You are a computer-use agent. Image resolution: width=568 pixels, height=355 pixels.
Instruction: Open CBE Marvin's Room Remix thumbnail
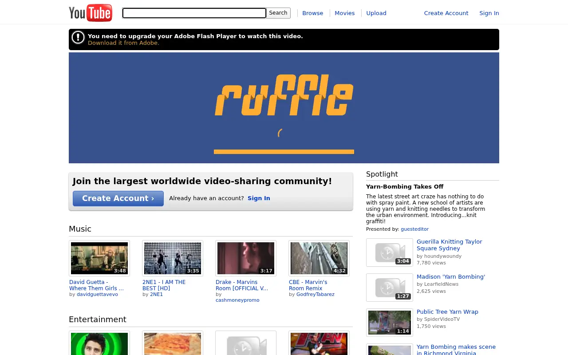click(x=319, y=258)
